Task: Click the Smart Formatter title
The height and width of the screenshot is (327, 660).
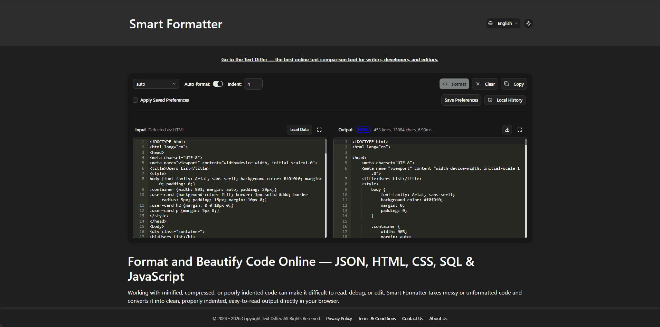Action: click(176, 24)
